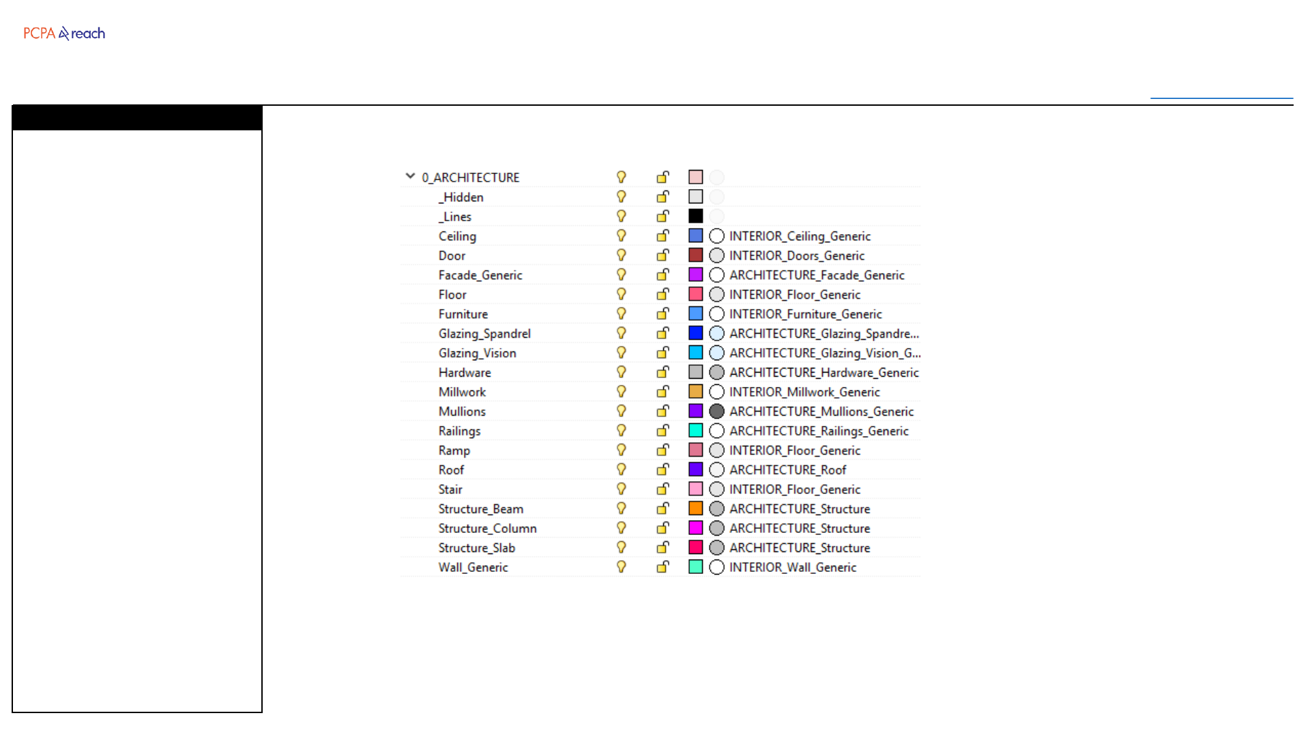1310x737 pixels.
Task: Collapse the 0_ARCHITECTURE layer group
Action: point(410,176)
